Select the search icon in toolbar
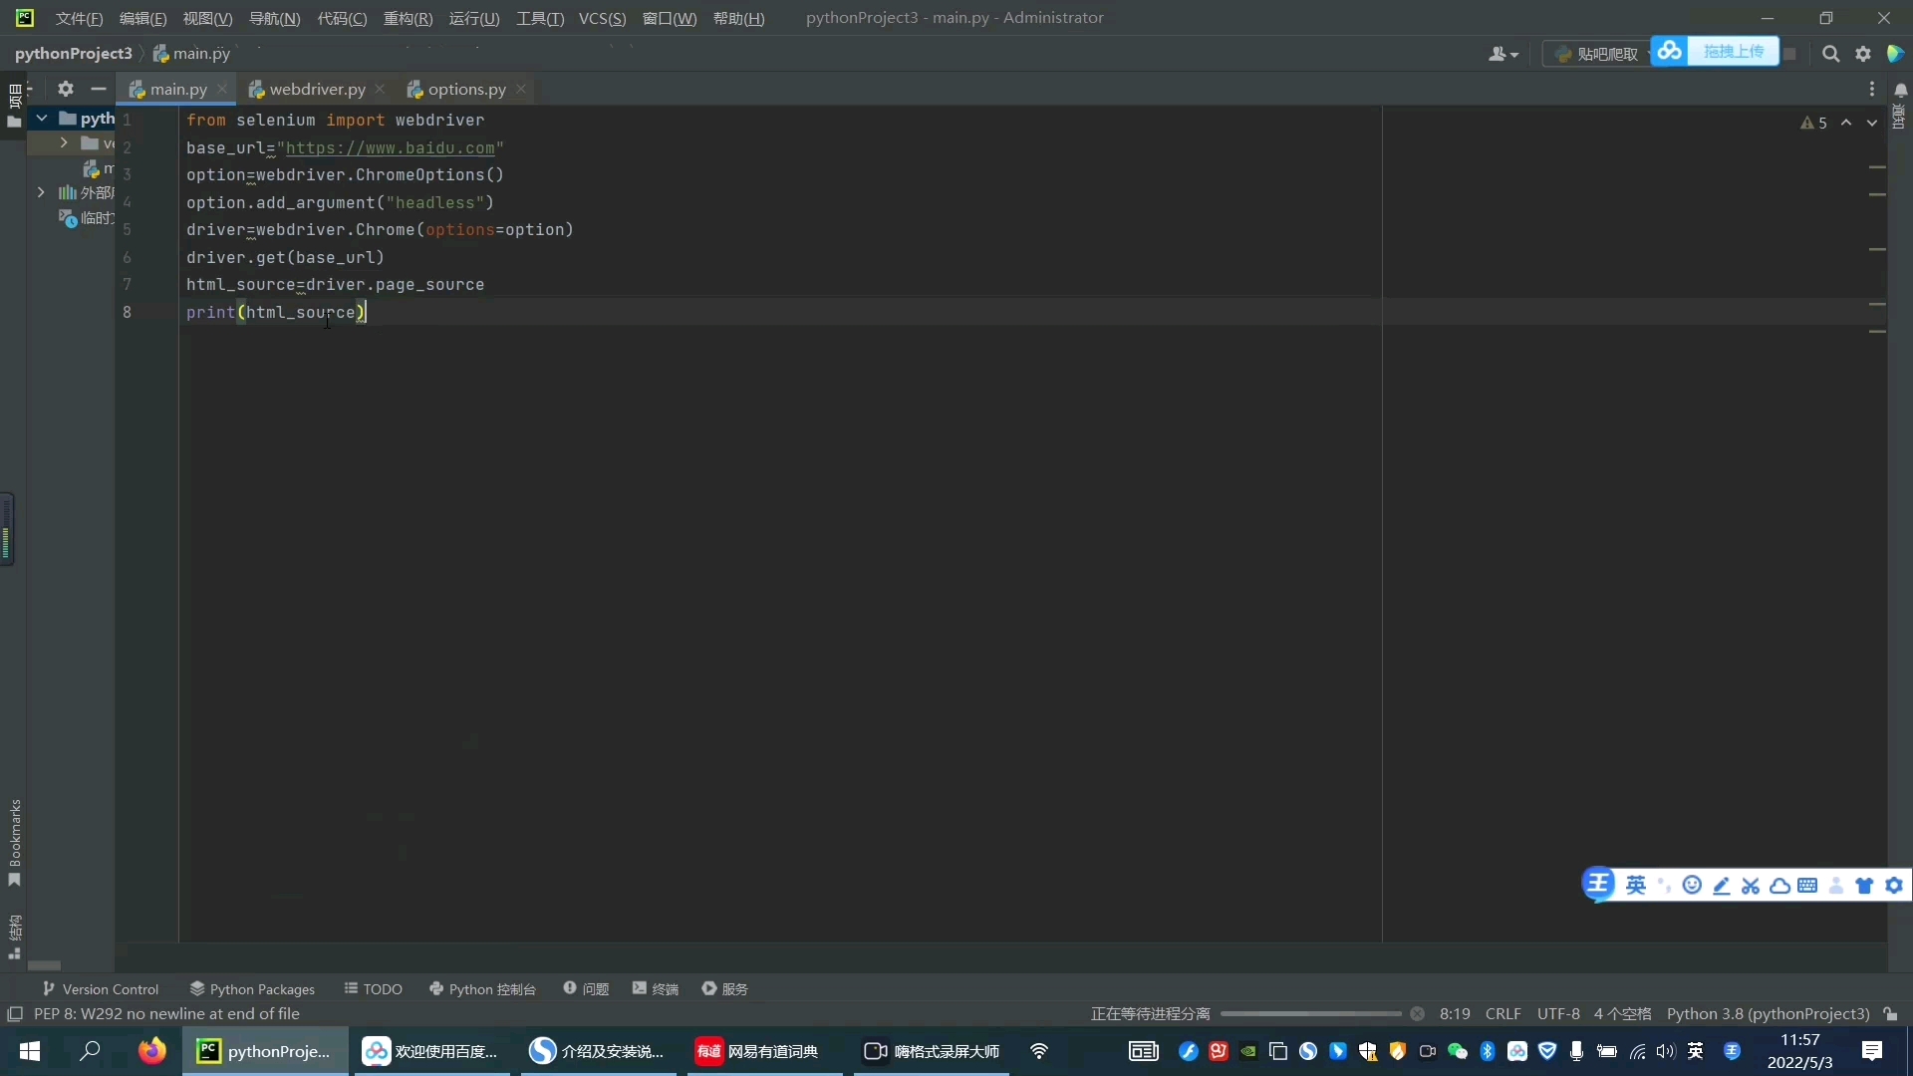The image size is (1913, 1076). tap(1829, 54)
